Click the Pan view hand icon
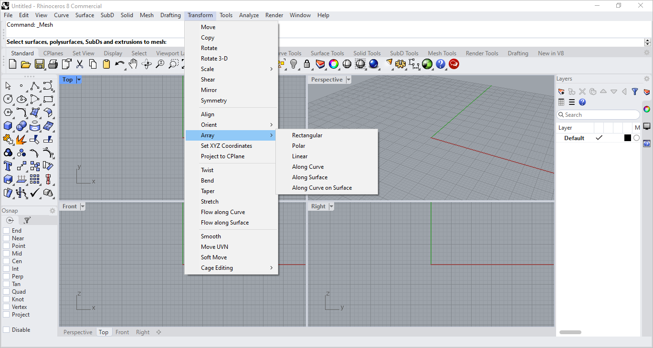The height and width of the screenshot is (348, 653). pyautogui.click(x=133, y=64)
